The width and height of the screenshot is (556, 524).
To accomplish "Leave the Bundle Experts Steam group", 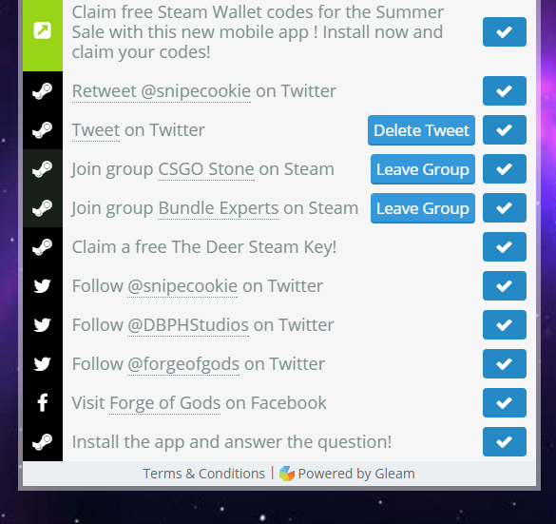I will click(423, 208).
